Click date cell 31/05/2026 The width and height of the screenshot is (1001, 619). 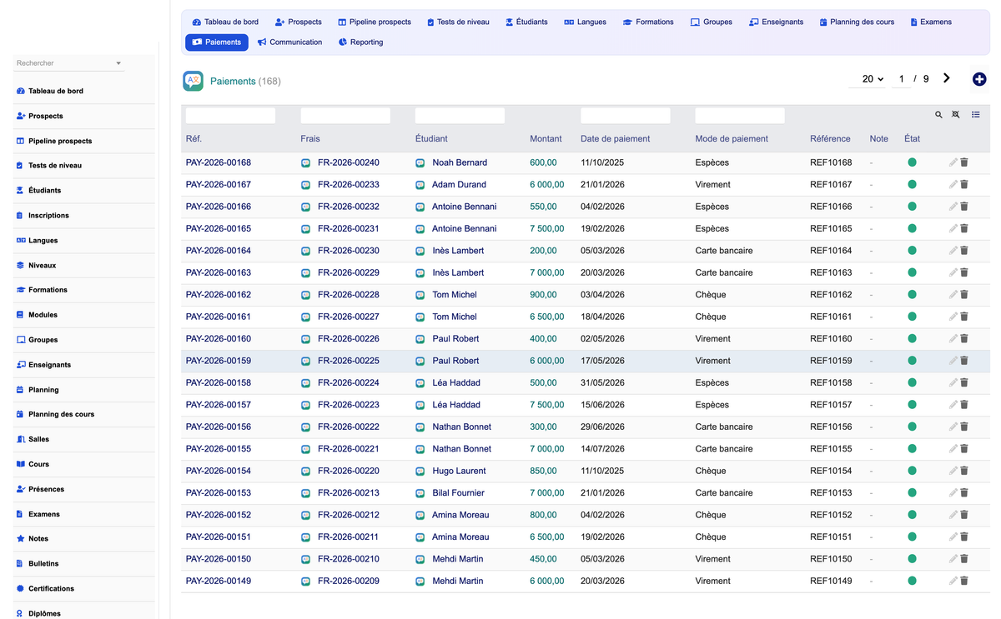pyautogui.click(x=602, y=383)
